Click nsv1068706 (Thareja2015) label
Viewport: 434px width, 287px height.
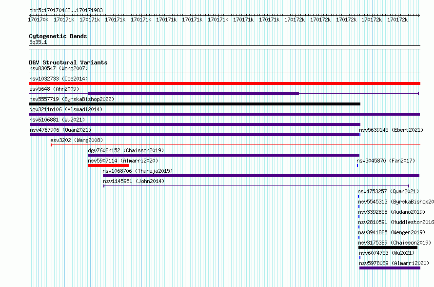(x=138, y=171)
